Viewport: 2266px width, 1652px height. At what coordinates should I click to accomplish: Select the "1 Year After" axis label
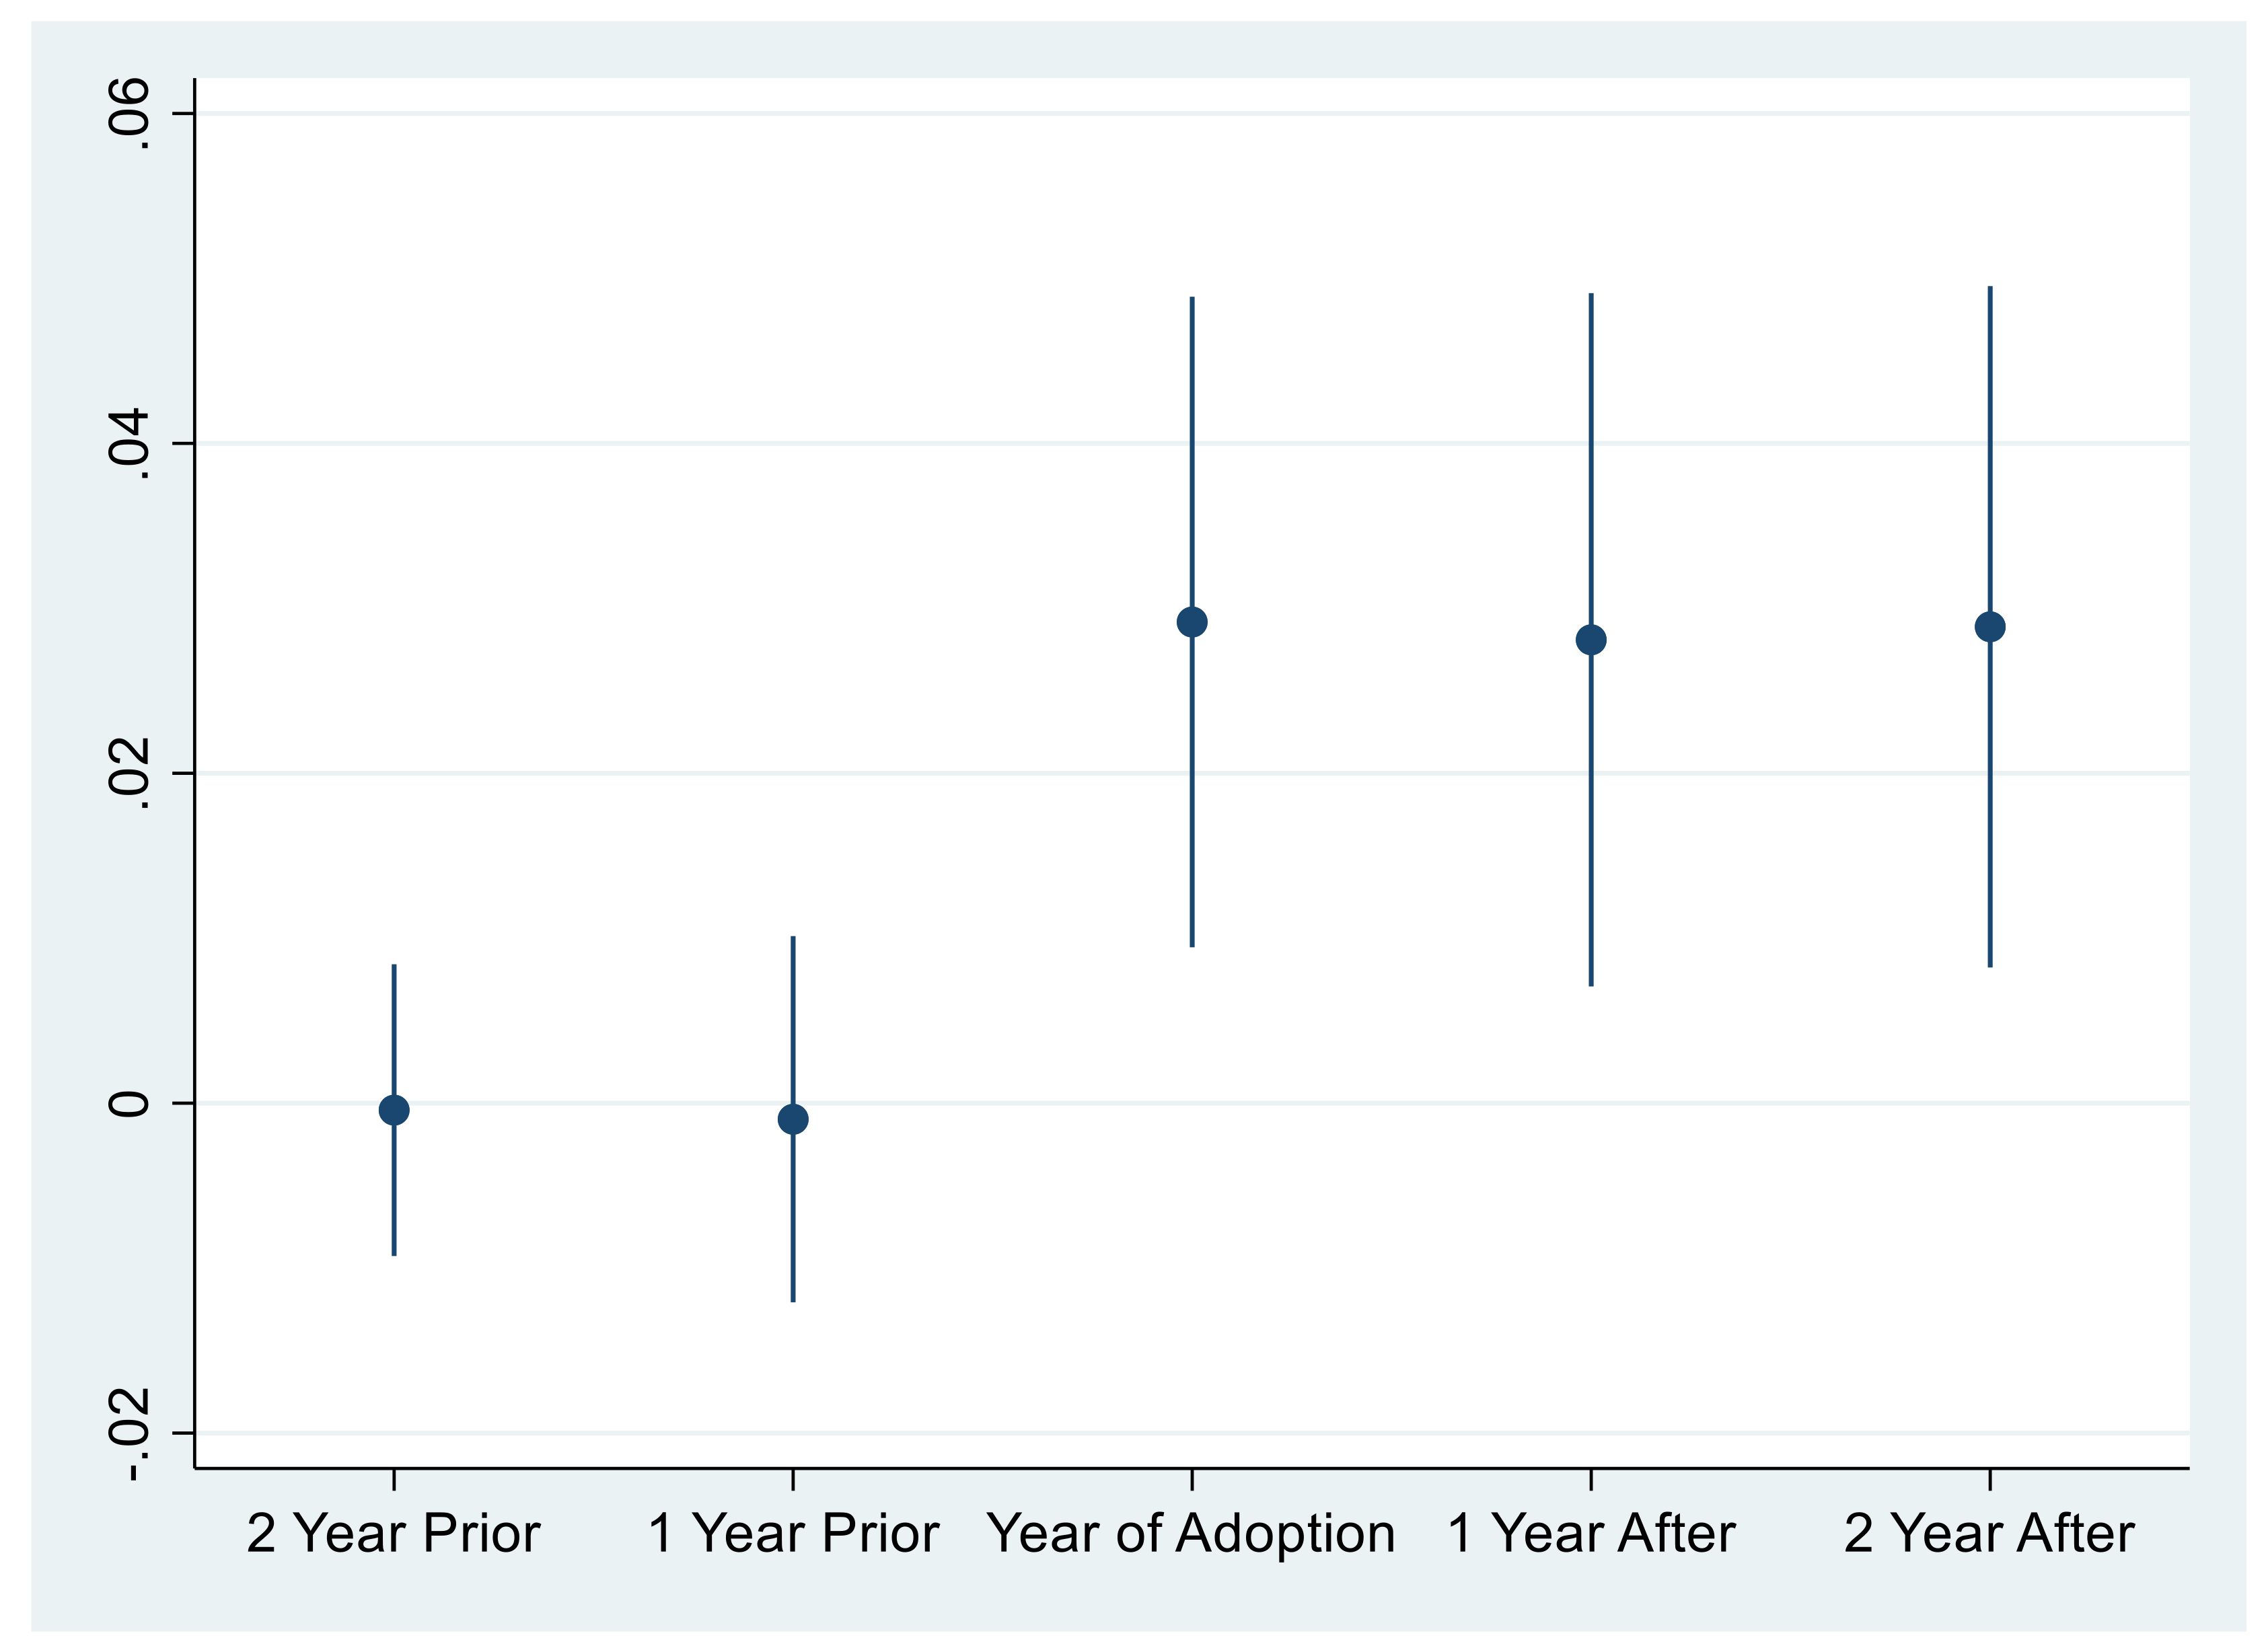(1591, 1534)
